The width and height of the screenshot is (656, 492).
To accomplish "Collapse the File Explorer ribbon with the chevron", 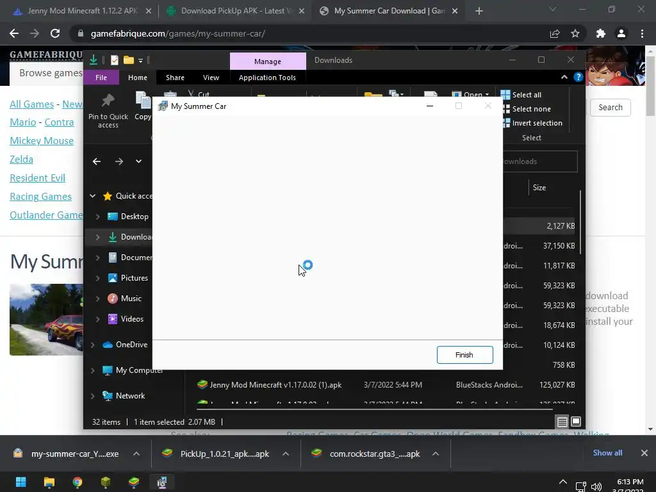I will click(x=564, y=77).
